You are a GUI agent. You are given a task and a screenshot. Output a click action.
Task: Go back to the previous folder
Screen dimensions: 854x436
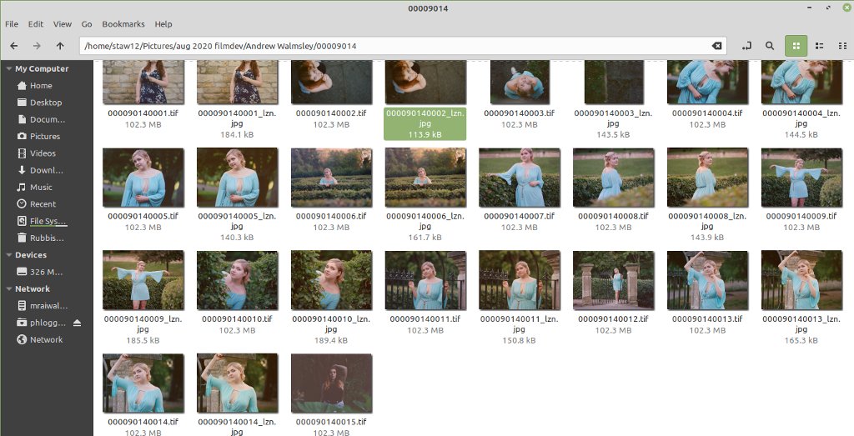click(14, 46)
